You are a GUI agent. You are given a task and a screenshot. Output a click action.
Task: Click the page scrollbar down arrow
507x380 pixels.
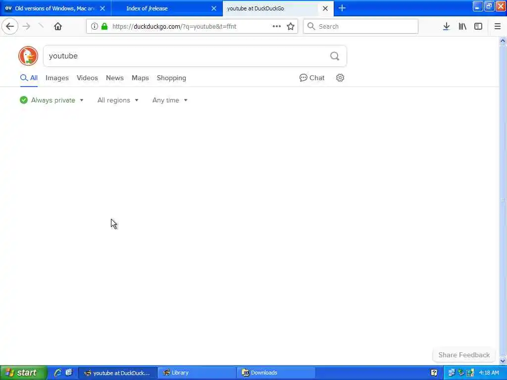coord(503,361)
